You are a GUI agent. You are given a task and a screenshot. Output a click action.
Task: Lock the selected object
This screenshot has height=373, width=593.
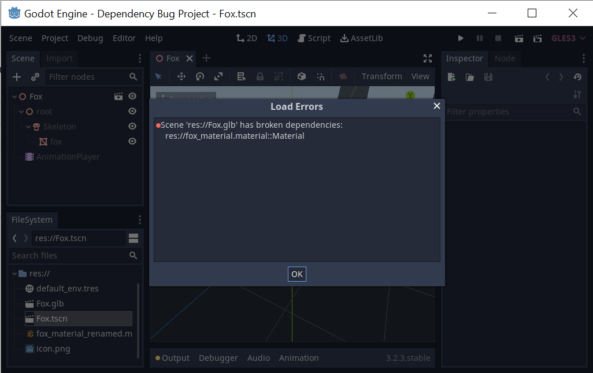[260, 76]
